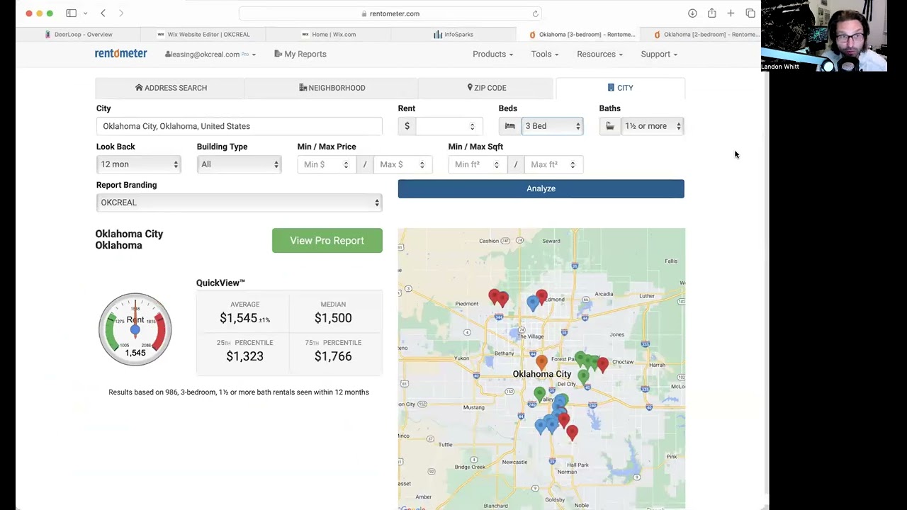
Task: Click the $1,500 median value
Action: point(333,318)
